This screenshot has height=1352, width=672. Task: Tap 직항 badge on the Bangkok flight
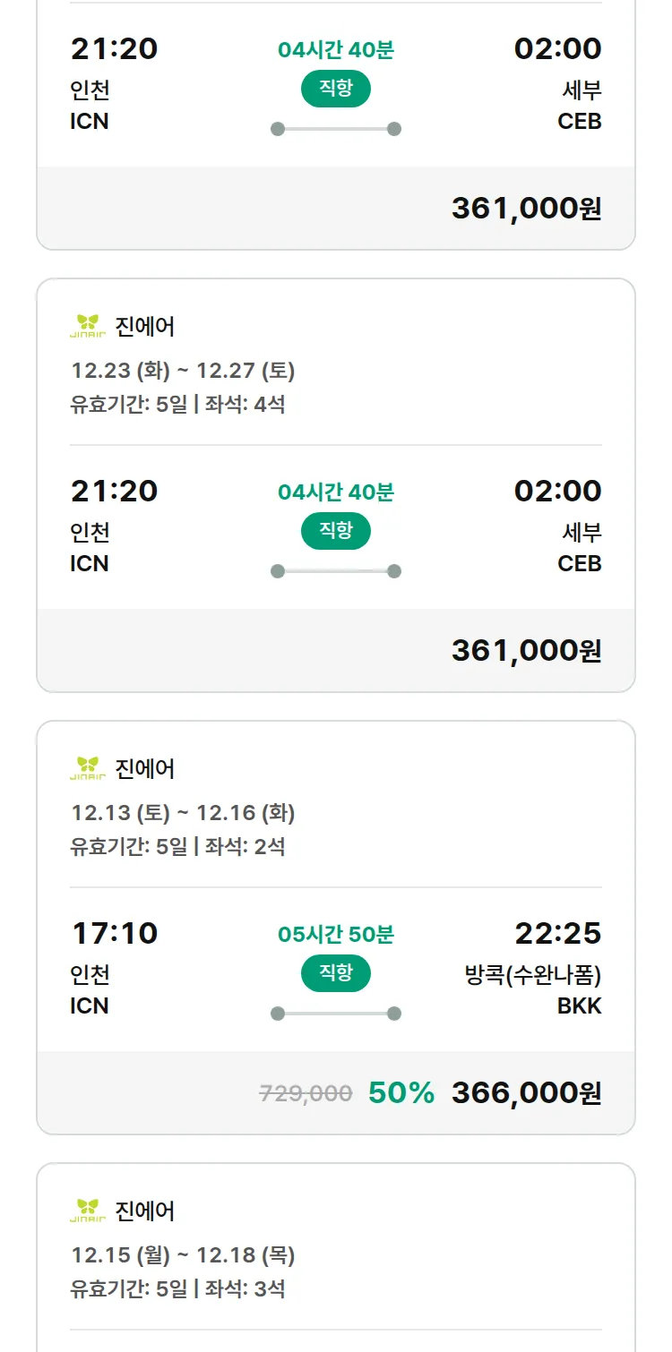click(x=336, y=973)
